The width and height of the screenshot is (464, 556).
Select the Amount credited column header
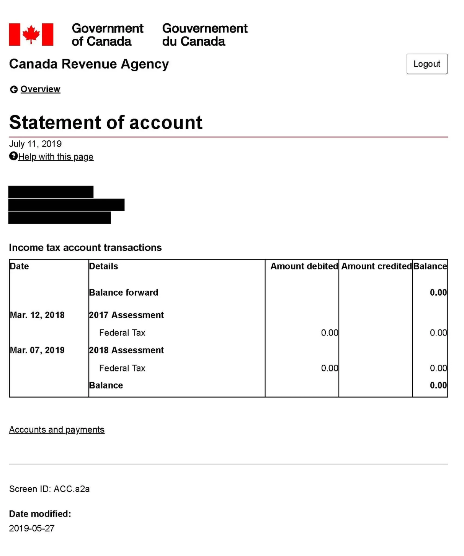click(376, 266)
